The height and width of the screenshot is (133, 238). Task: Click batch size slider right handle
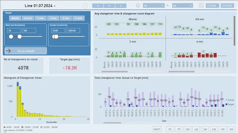click(20, 37)
